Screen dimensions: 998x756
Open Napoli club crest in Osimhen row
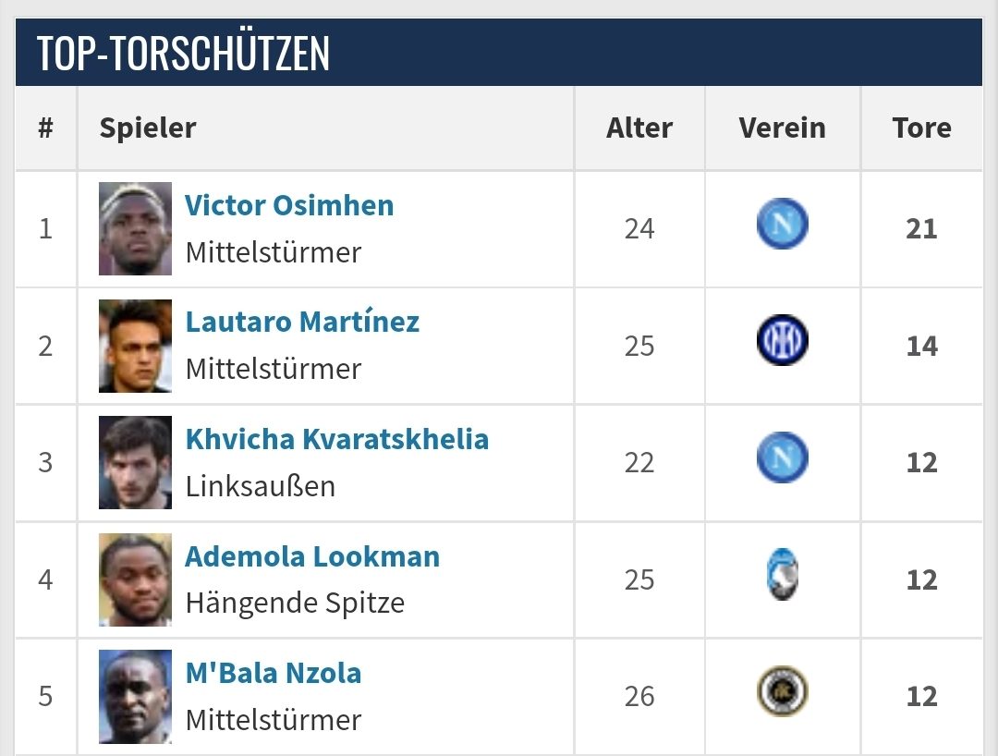click(783, 224)
